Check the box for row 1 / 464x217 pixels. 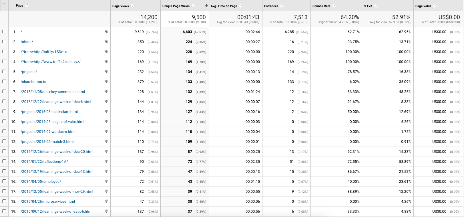click(4, 32)
